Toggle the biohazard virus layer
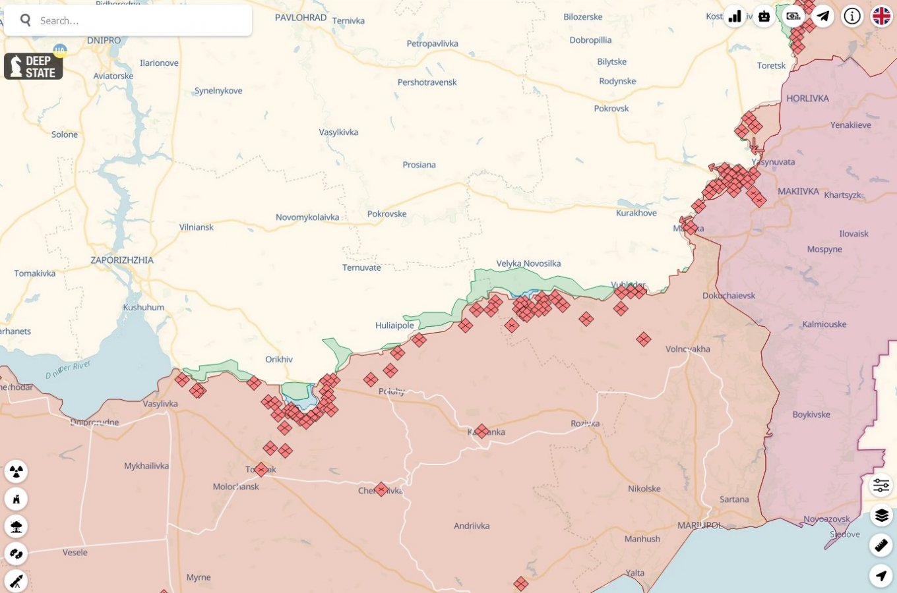The height and width of the screenshot is (593, 897). click(16, 554)
